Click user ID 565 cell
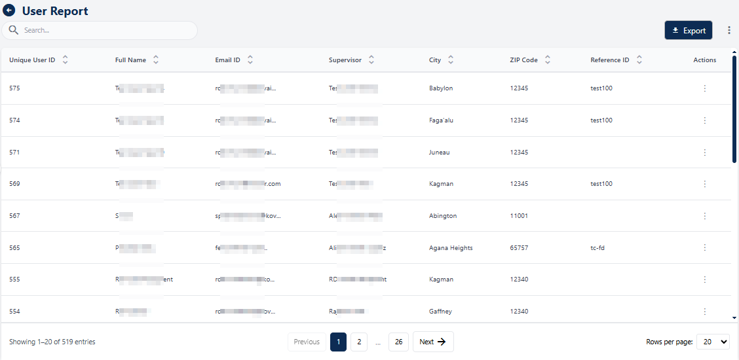 click(x=14, y=247)
